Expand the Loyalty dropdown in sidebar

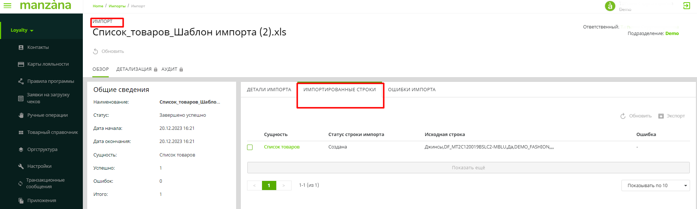(x=22, y=30)
